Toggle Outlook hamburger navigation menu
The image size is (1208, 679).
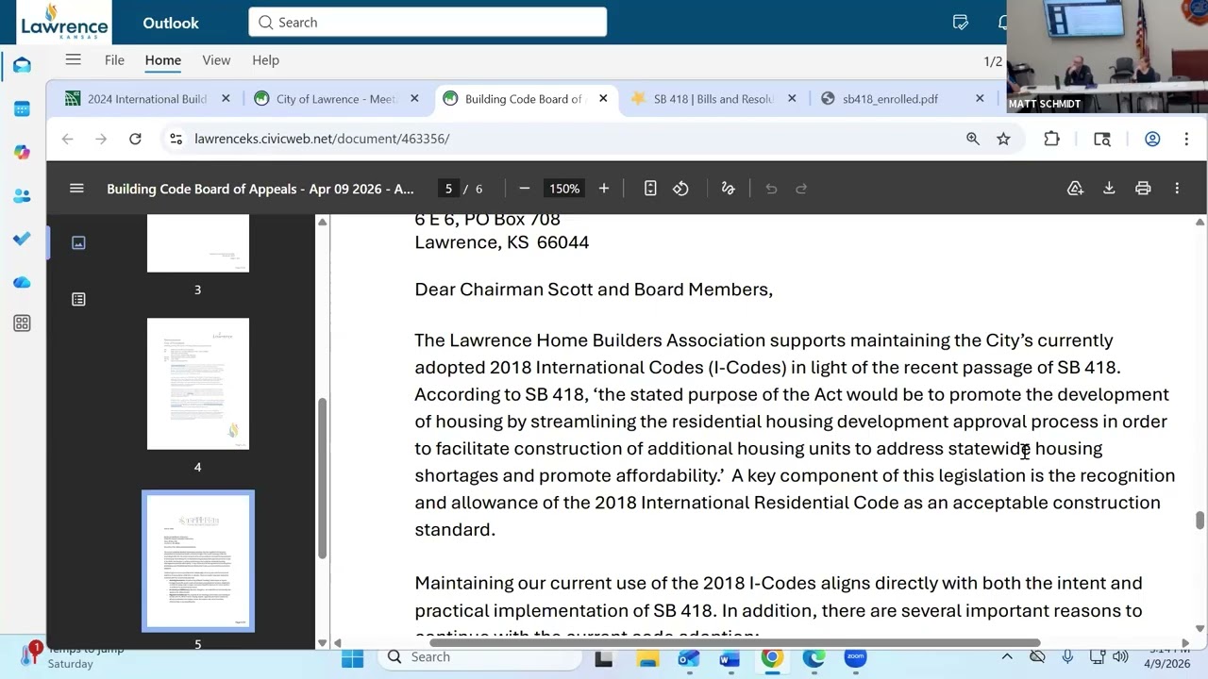73,59
